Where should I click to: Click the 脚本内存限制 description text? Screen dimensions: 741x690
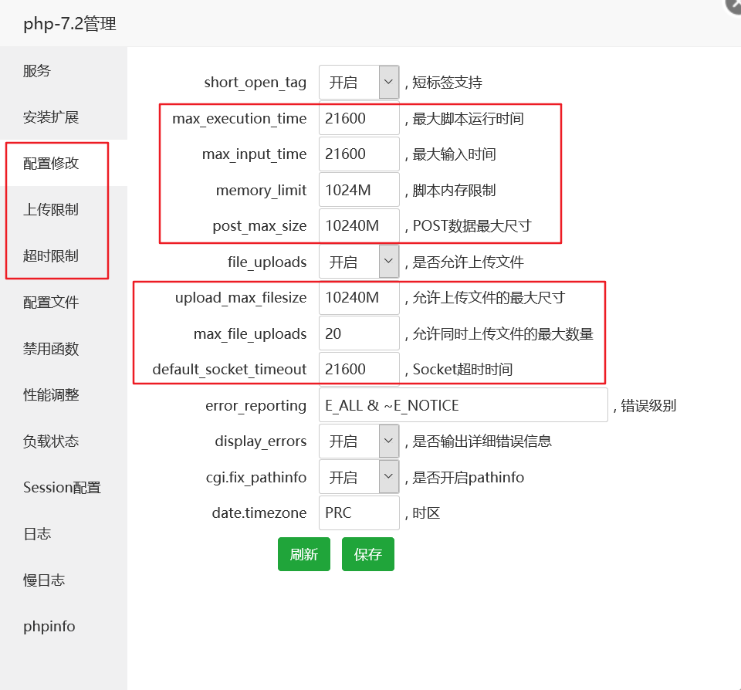tap(454, 191)
